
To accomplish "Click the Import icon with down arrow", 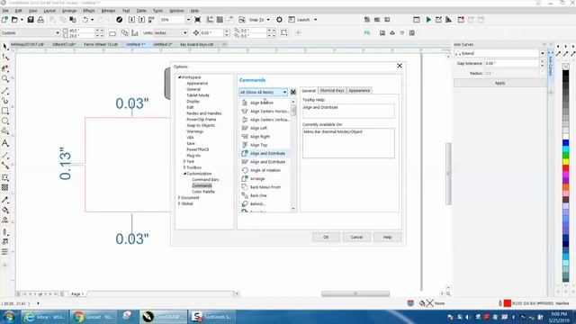I will [x=132, y=20].
